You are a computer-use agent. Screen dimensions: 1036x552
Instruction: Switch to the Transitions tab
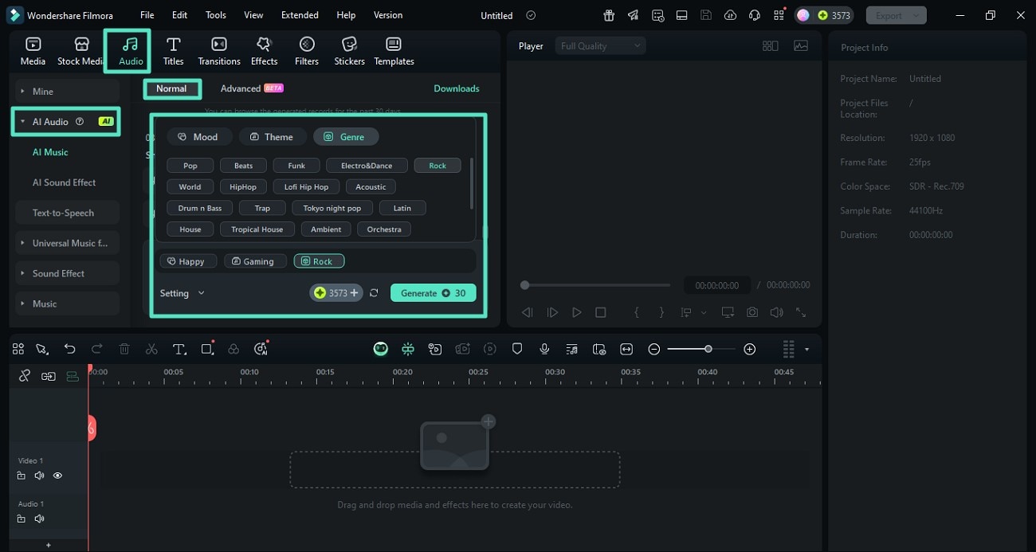(219, 52)
